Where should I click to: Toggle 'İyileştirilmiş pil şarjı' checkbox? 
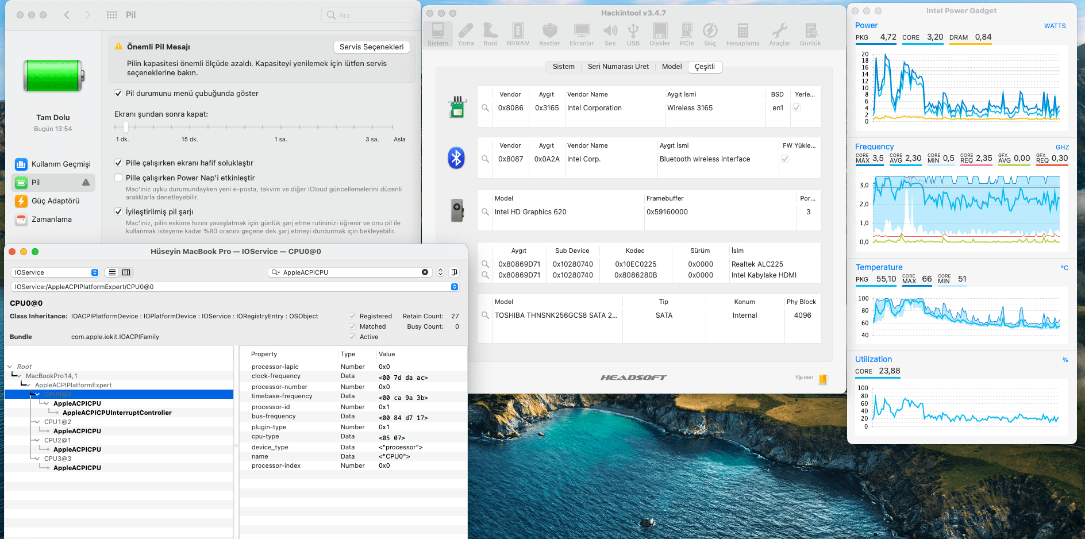118,212
